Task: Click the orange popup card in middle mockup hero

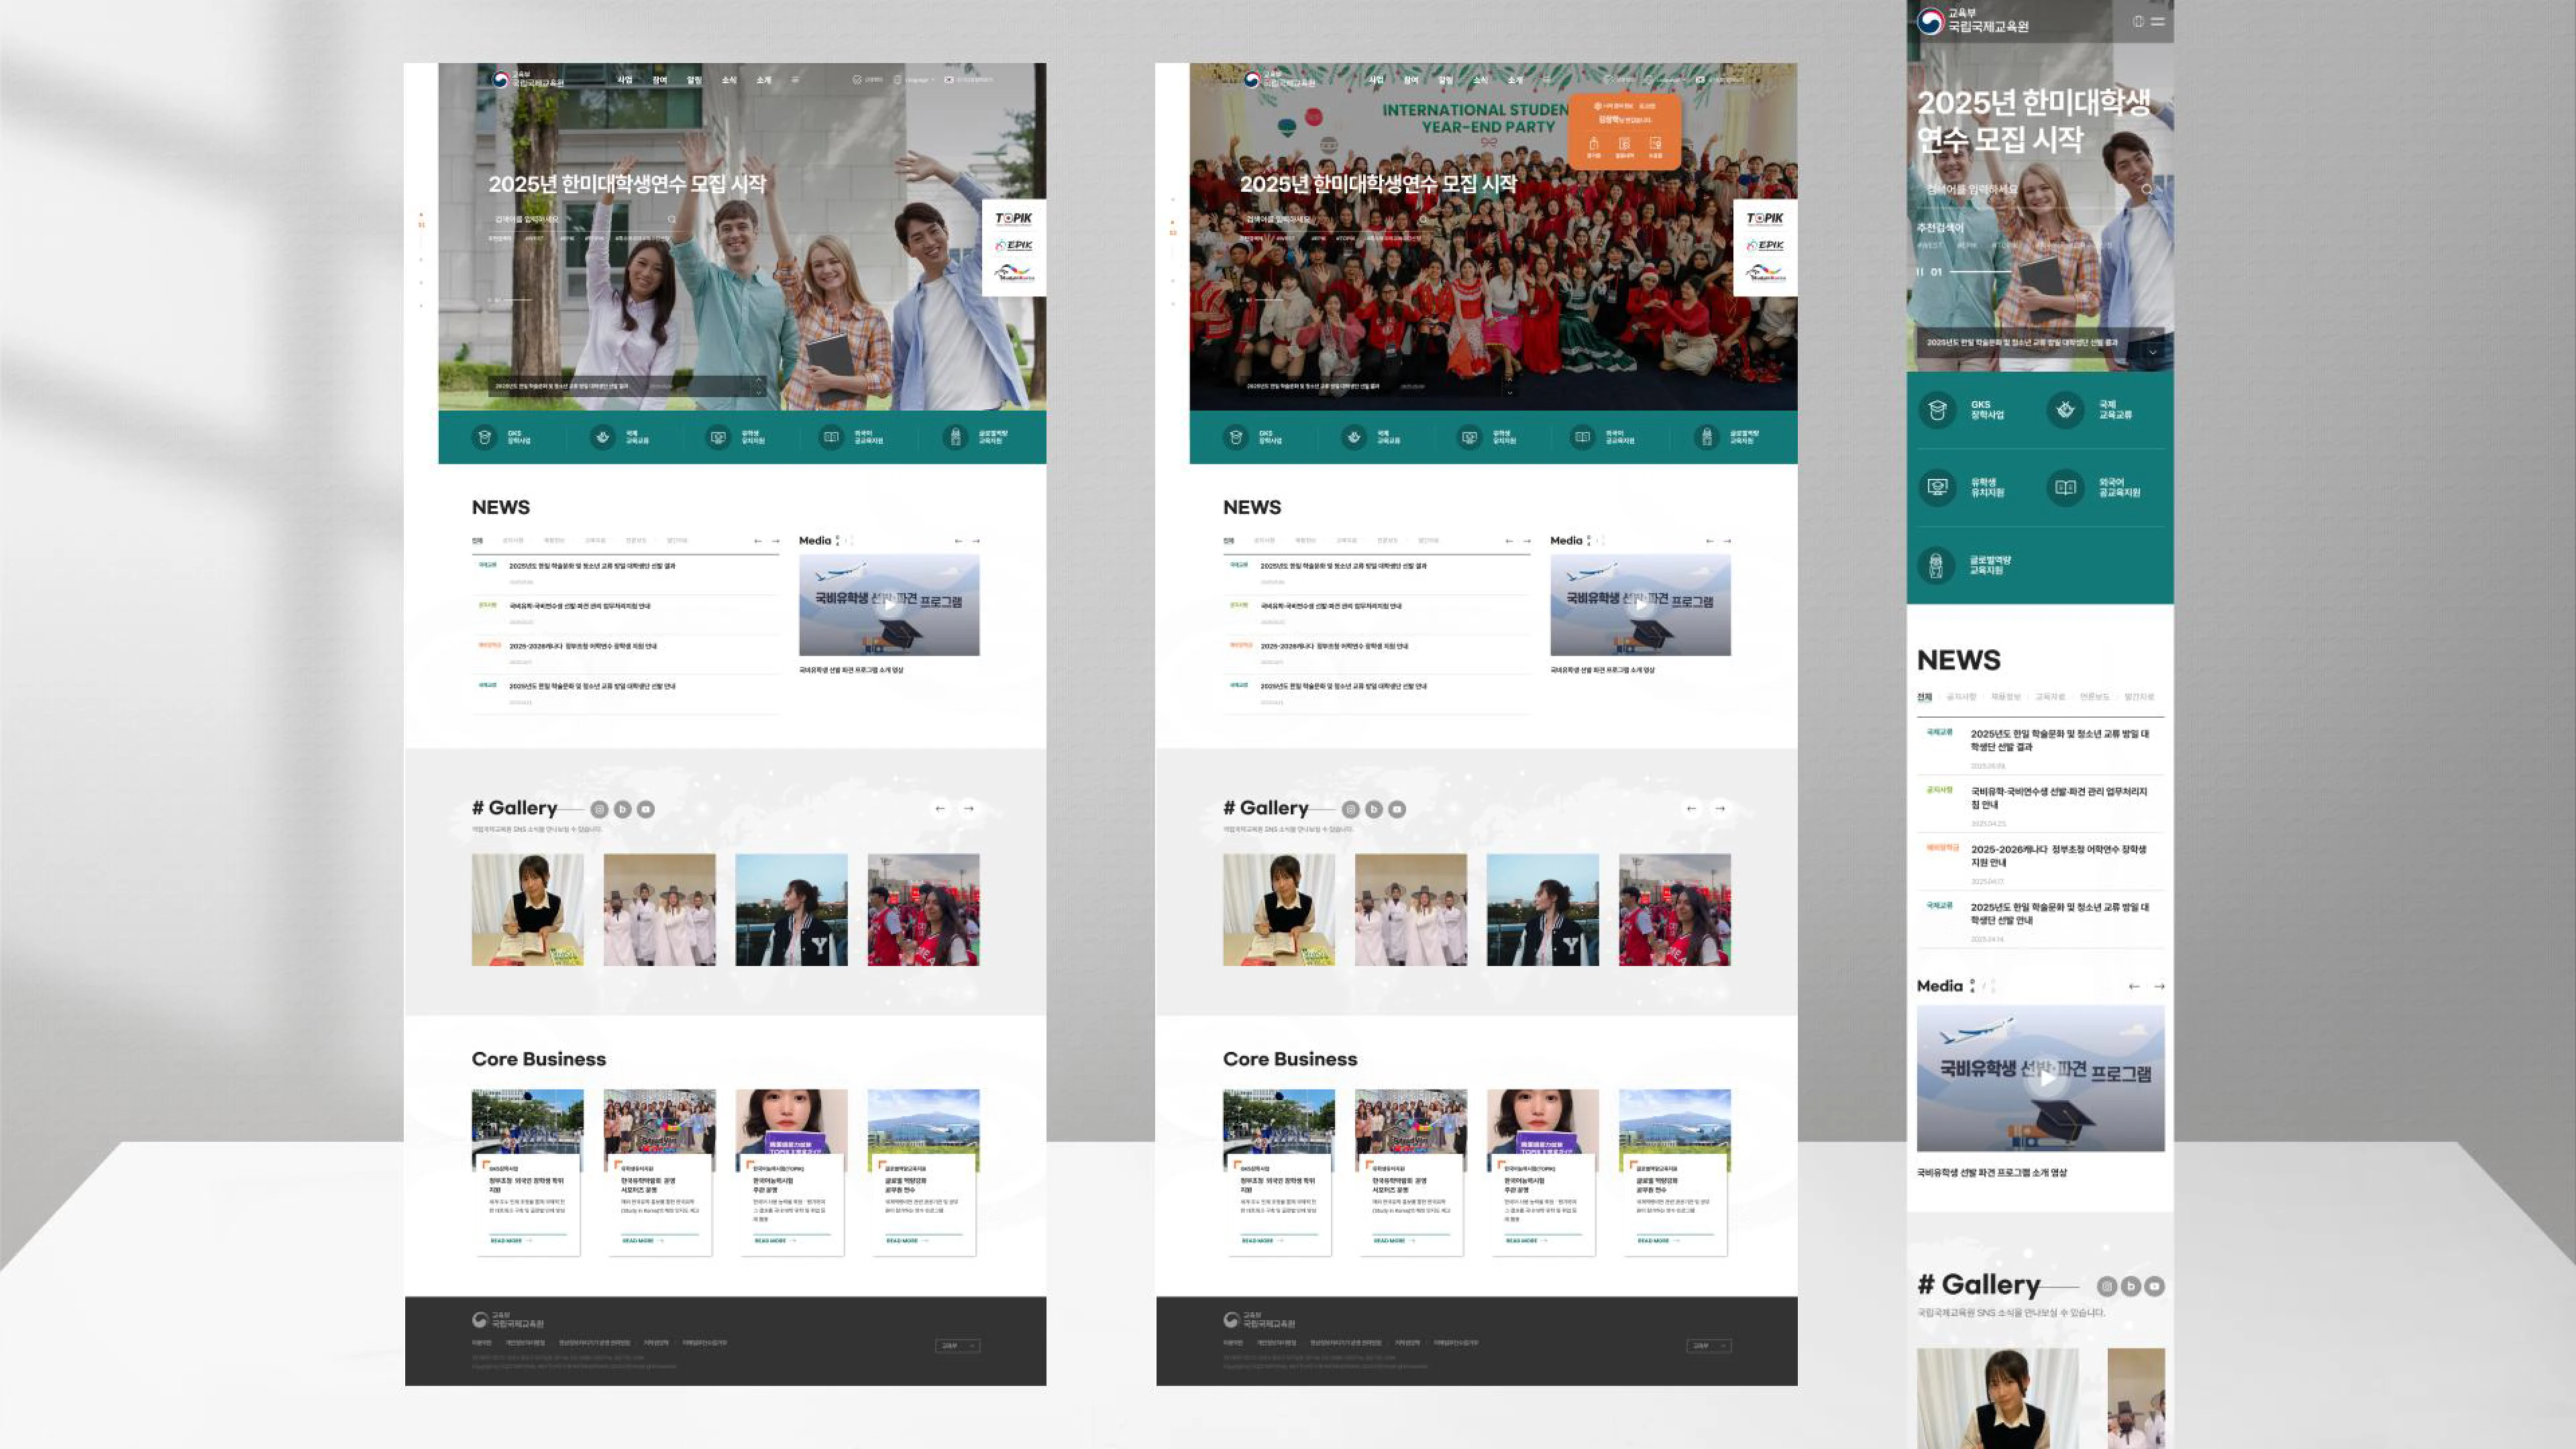Action: pyautogui.click(x=1625, y=131)
